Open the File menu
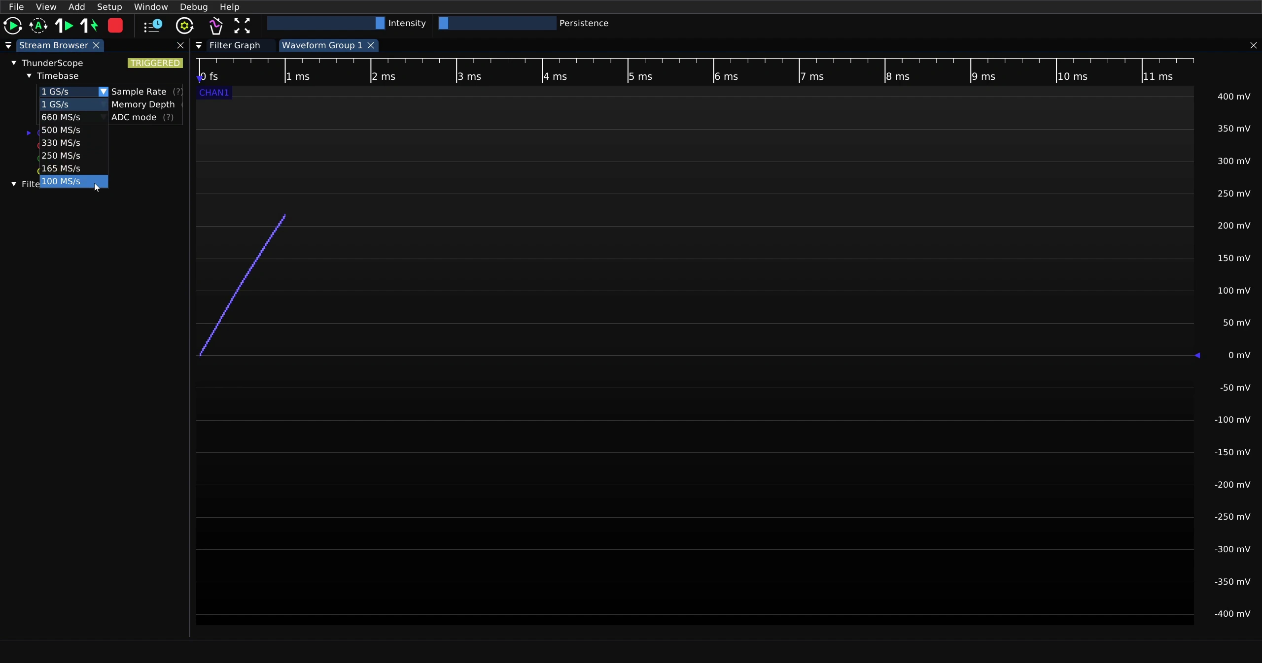This screenshot has height=663, width=1262. point(16,7)
